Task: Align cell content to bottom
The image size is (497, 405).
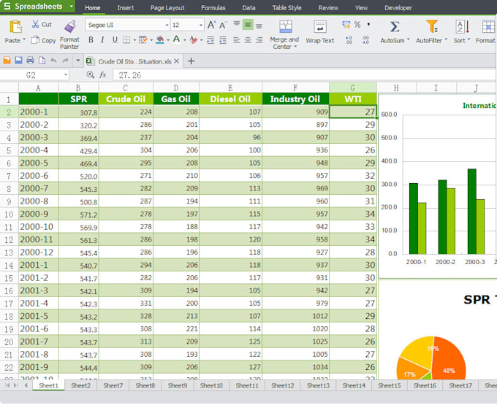Action: pyautogui.click(x=259, y=26)
